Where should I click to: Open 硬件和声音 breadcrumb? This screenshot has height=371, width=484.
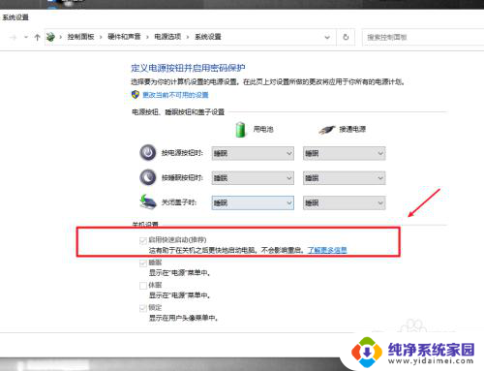coord(124,37)
